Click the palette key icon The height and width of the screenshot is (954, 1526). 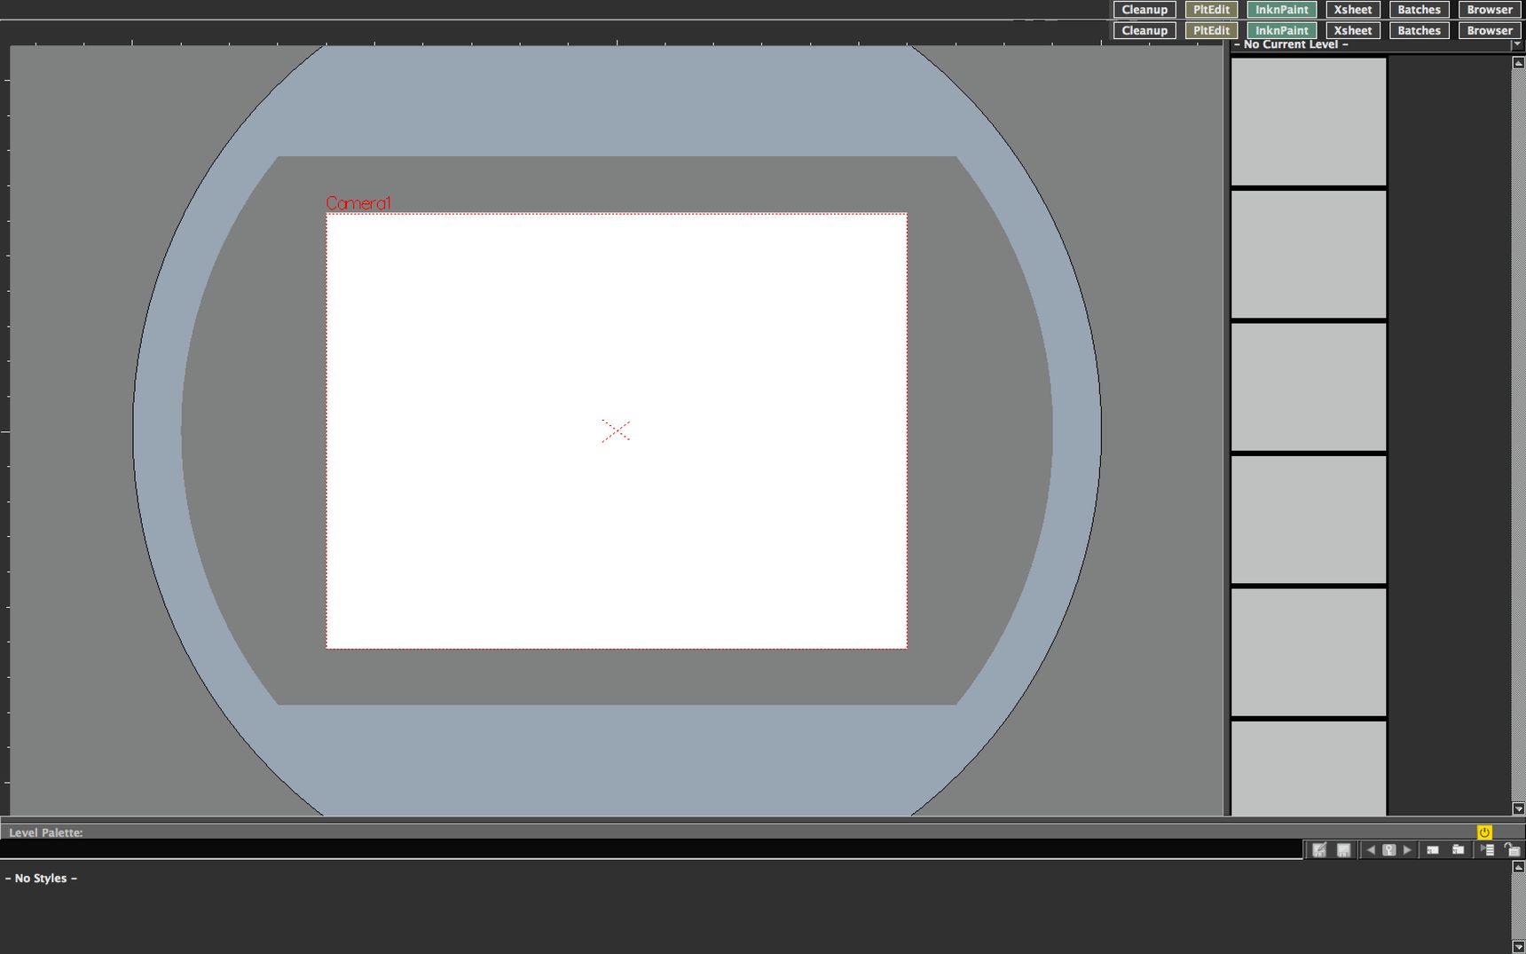tap(1389, 850)
